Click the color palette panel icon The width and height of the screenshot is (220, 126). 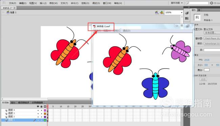pyautogui.click(x=187, y=13)
